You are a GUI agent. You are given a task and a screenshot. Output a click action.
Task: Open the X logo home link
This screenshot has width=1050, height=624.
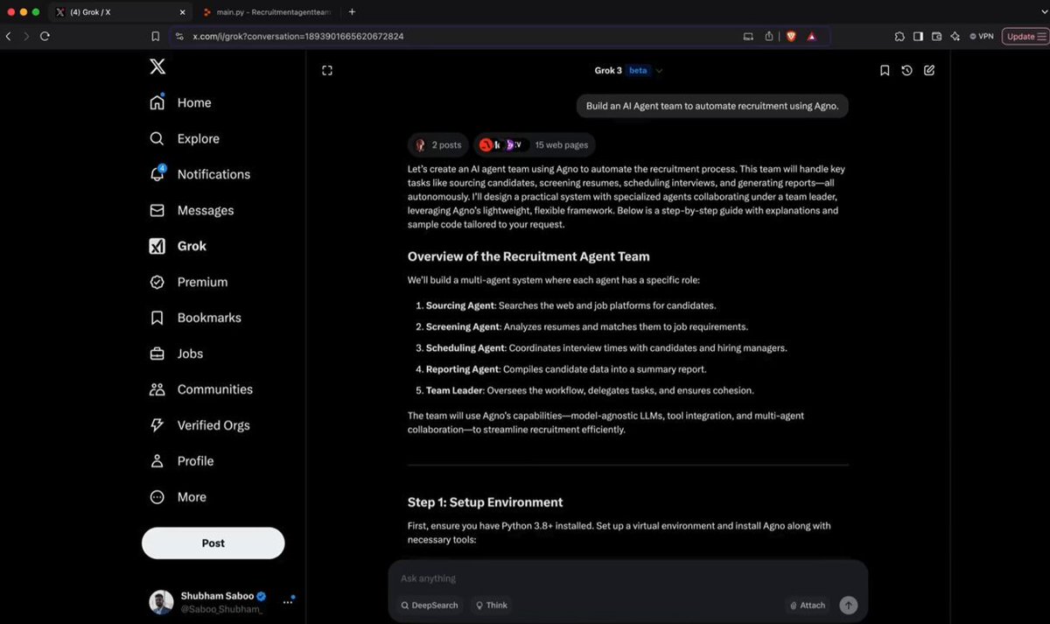[157, 67]
